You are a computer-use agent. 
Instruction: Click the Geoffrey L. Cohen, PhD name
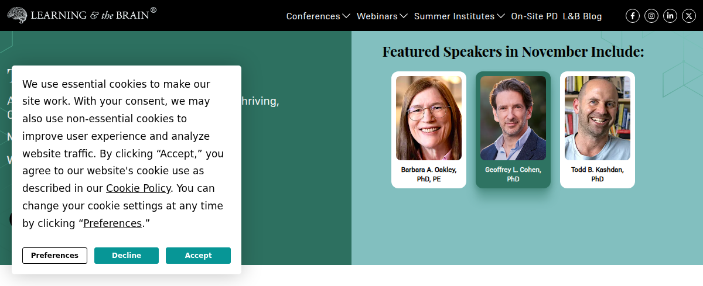coord(513,174)
